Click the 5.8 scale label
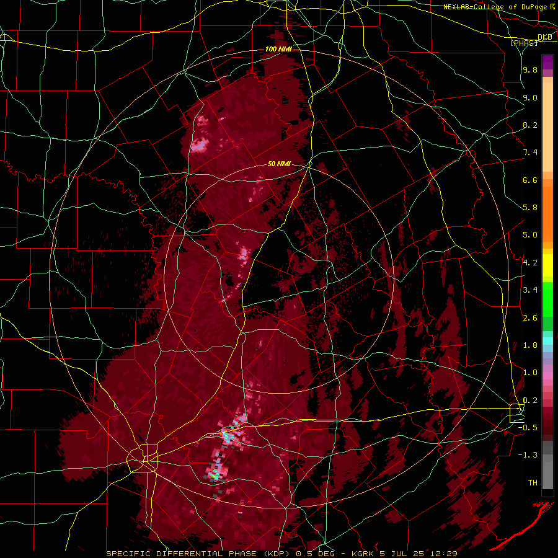 point(530,208)
